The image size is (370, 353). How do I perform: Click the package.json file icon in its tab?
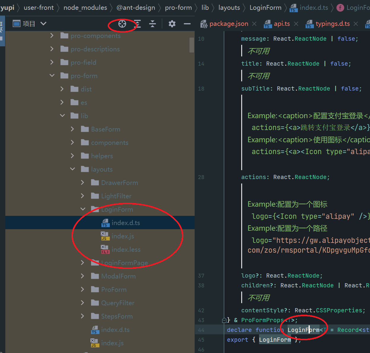pyautogui.click(x=204, y=24)
